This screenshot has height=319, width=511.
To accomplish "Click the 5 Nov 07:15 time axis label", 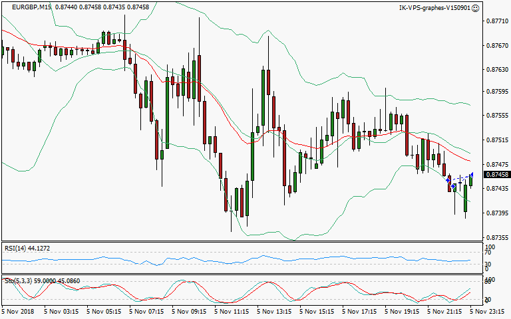I will point(146,310).
